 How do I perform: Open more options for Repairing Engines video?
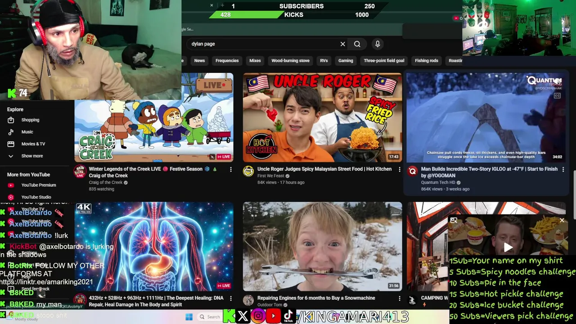(399, 298)
